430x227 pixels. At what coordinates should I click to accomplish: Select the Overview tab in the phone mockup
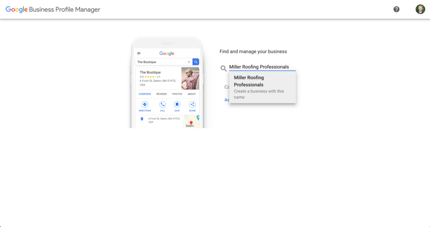click(x=145, y=94)
